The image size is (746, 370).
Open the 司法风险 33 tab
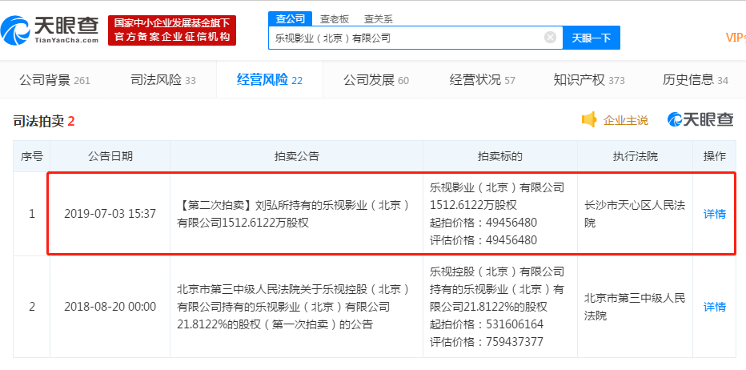coord(162,79)
